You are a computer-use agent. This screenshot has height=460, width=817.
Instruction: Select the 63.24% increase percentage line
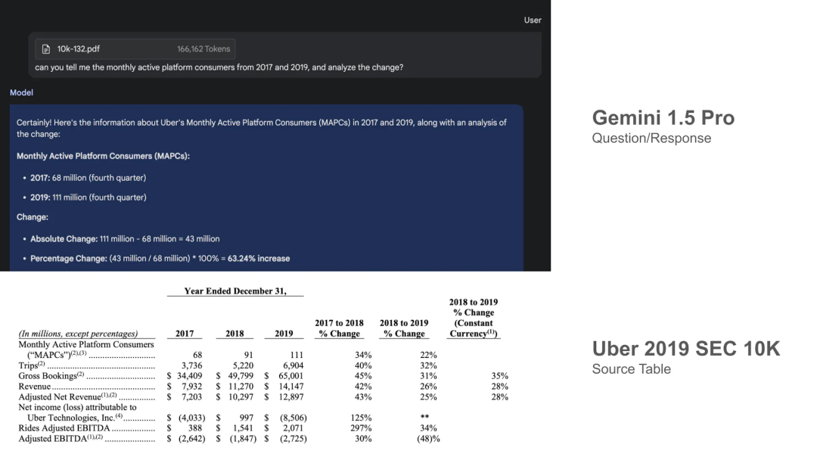click(160, 259)
